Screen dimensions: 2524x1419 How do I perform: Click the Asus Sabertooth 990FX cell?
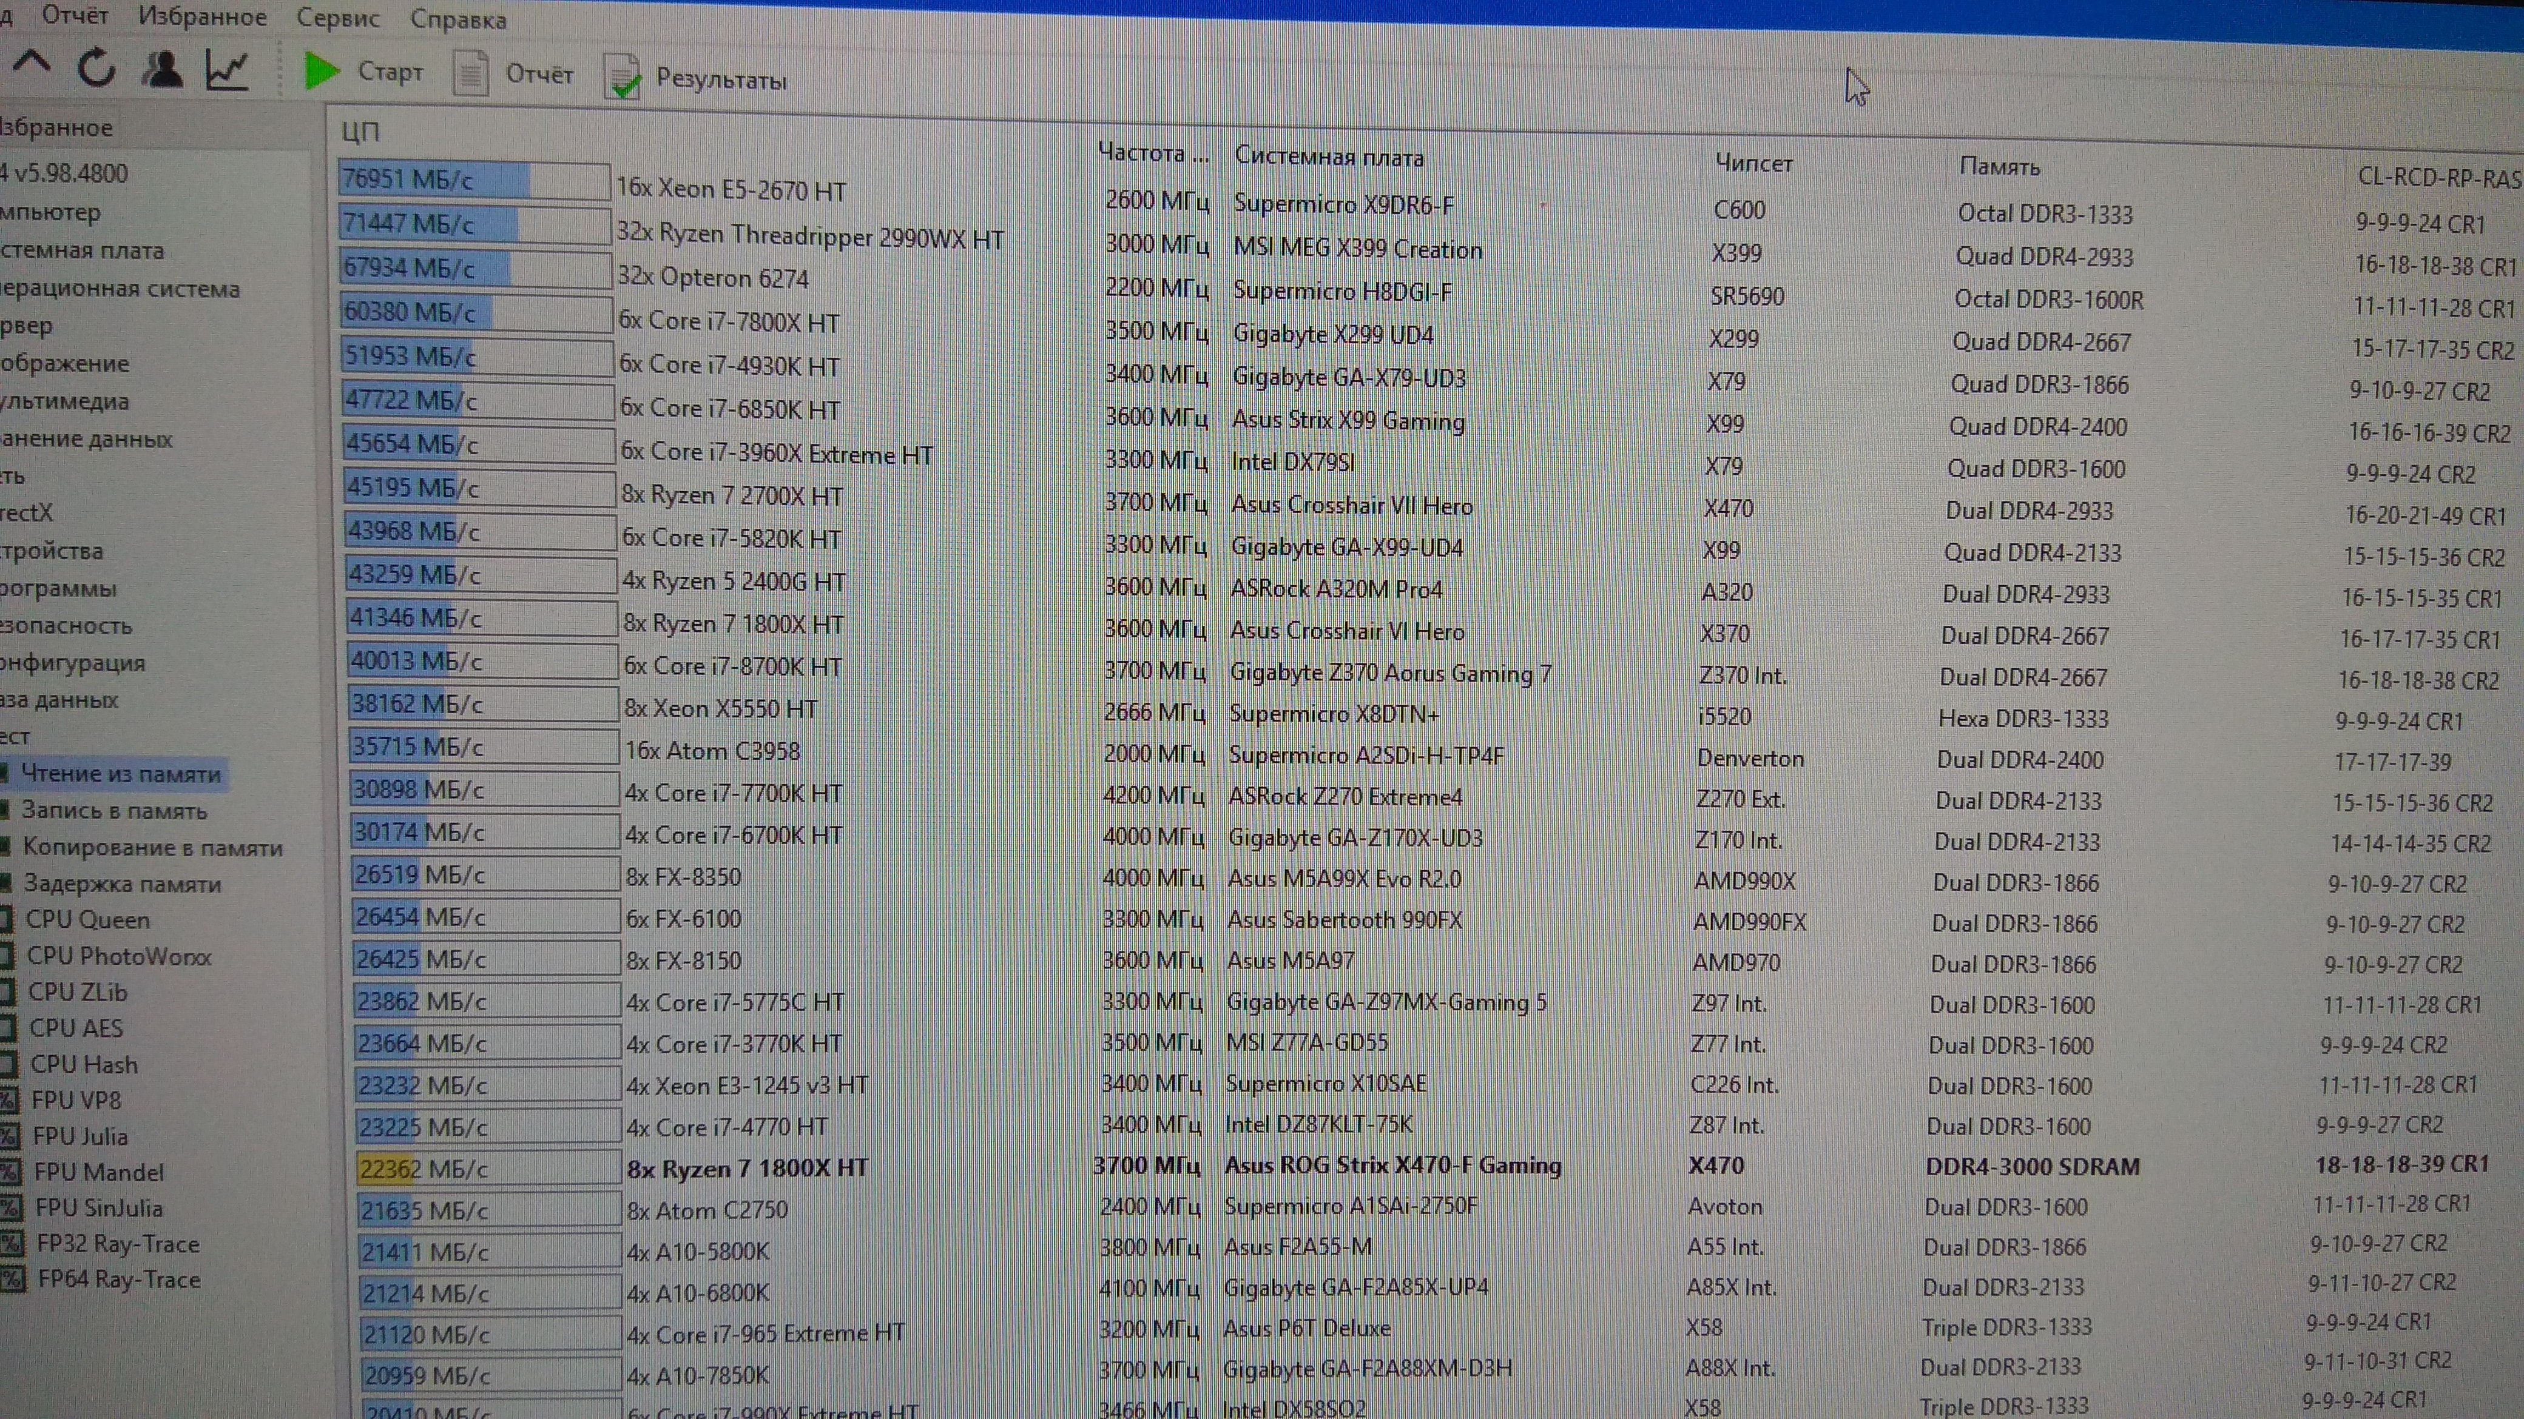click(1345, 921)
